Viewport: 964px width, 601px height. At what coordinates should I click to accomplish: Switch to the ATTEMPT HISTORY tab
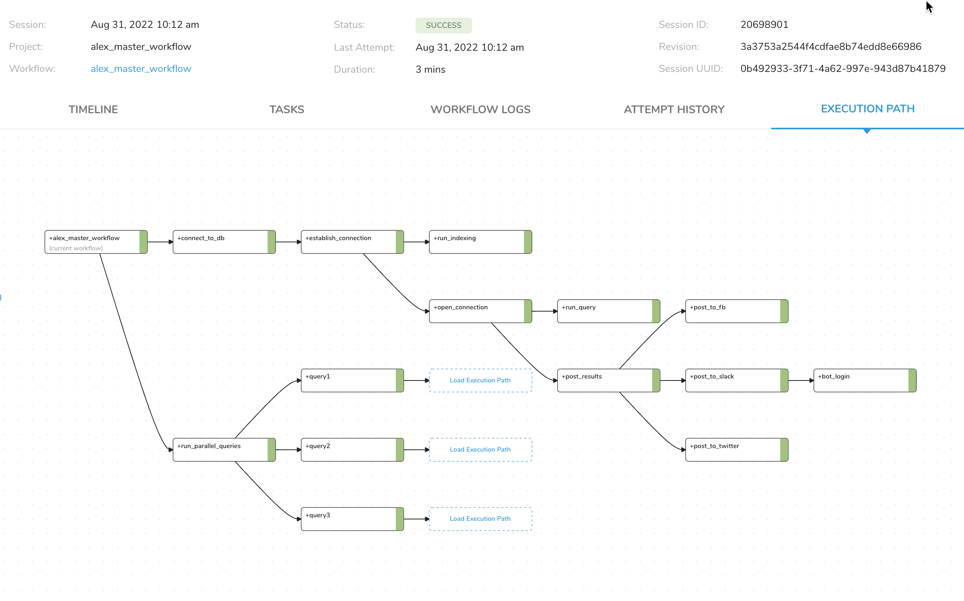[674, 109]
